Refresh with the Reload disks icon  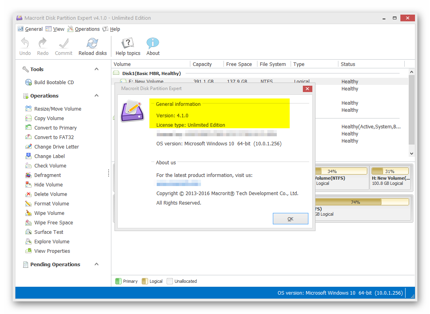pos(92,43)
